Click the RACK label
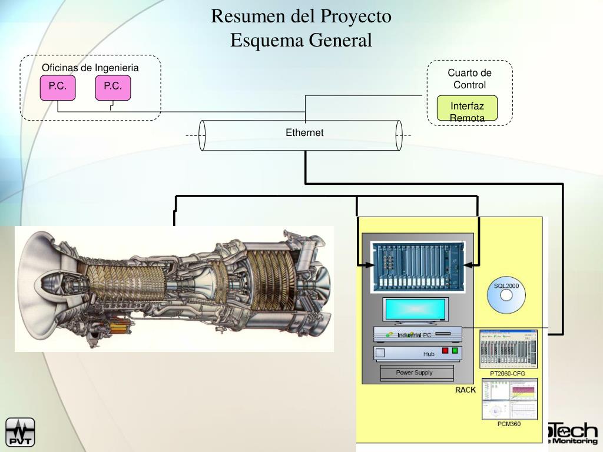The width and height of the screenshot is (603, 452). click(x=465, y=390)
